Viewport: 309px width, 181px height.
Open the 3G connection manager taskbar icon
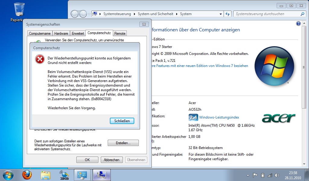(64, 175)
